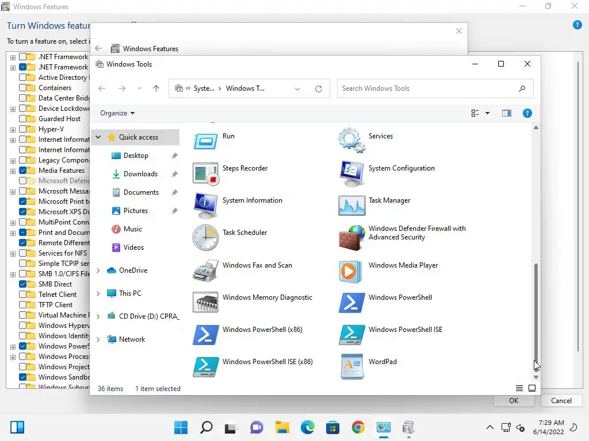589x441 pixels.
Task: Open the Windows Media Player icon
Action: (x=351, y=272)
